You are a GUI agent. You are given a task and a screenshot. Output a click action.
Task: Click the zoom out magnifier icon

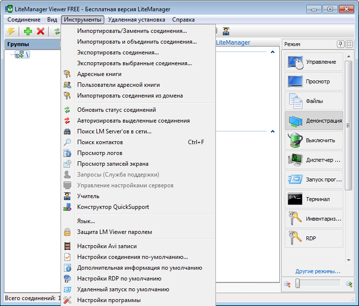click(287, 284)
